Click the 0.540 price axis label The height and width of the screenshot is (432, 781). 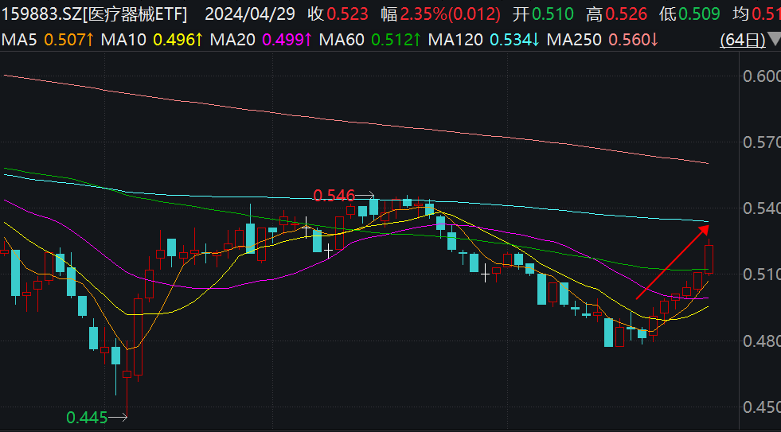[x=762, y=208]
